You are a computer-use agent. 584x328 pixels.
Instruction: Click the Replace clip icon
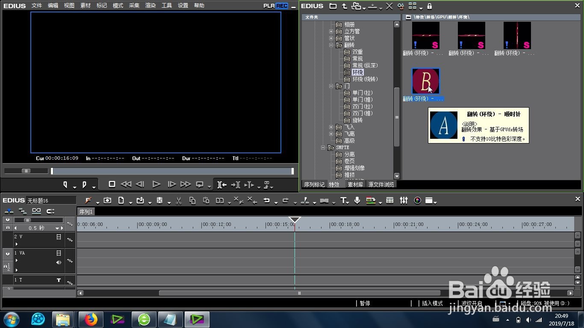220,200
